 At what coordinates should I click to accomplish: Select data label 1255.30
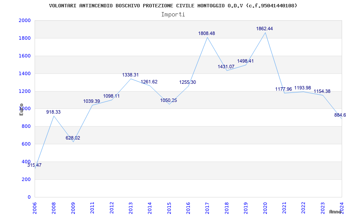(x=188, y=82)
